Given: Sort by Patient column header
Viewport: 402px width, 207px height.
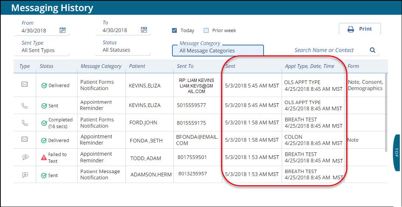Looking at the screenshot, I should coord(137,66).
